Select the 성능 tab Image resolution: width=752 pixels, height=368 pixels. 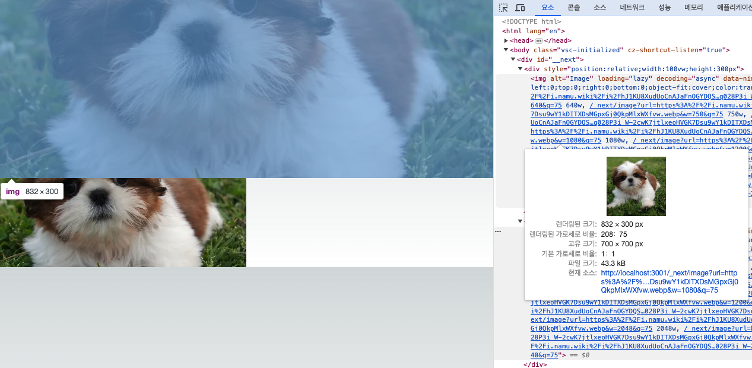(664, 8)
